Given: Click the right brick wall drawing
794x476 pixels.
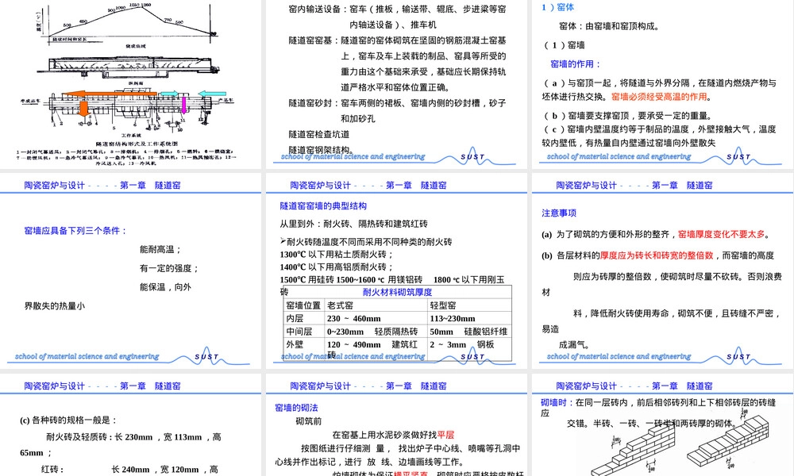Looking at the screenshot, I should pos(729,443).
